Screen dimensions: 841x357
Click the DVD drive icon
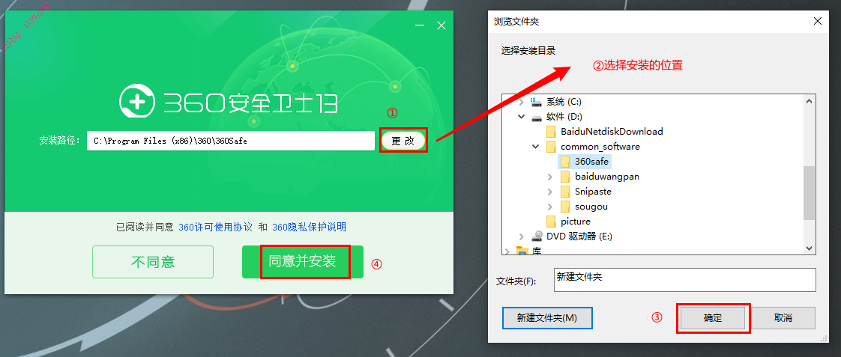tap(536, 237)
